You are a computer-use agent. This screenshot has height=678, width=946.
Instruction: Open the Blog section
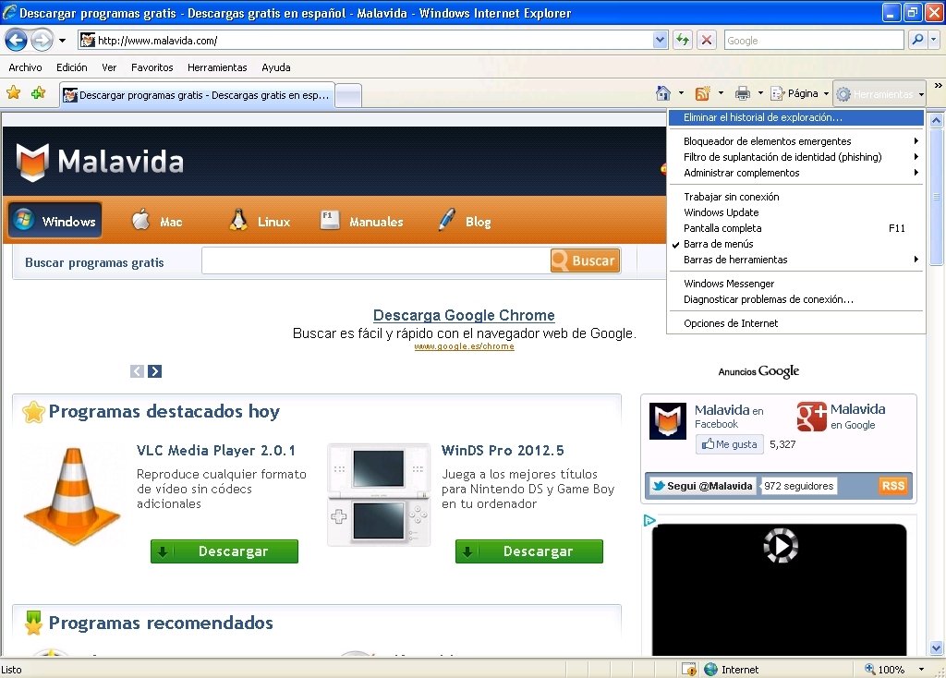point(465,222)
